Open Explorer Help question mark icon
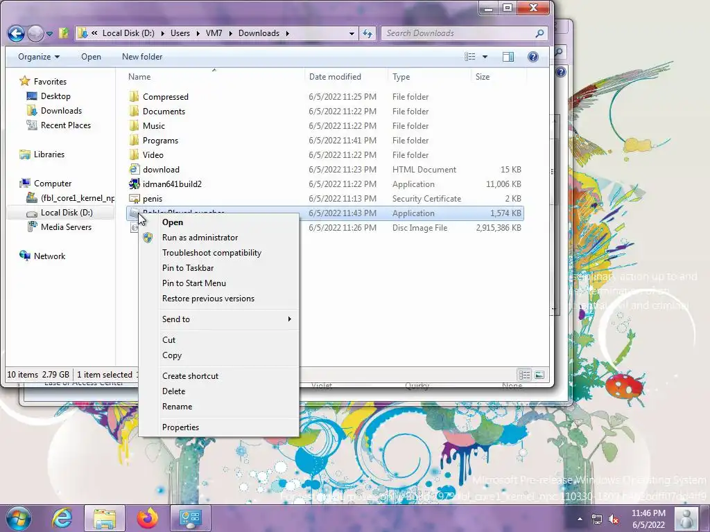This screenshot has width=710, height=532. pyautogui.click(x=533, y=57)
